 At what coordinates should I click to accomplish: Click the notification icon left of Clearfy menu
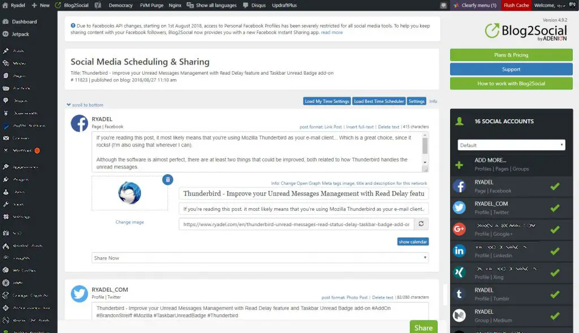[x=443, y=5]
